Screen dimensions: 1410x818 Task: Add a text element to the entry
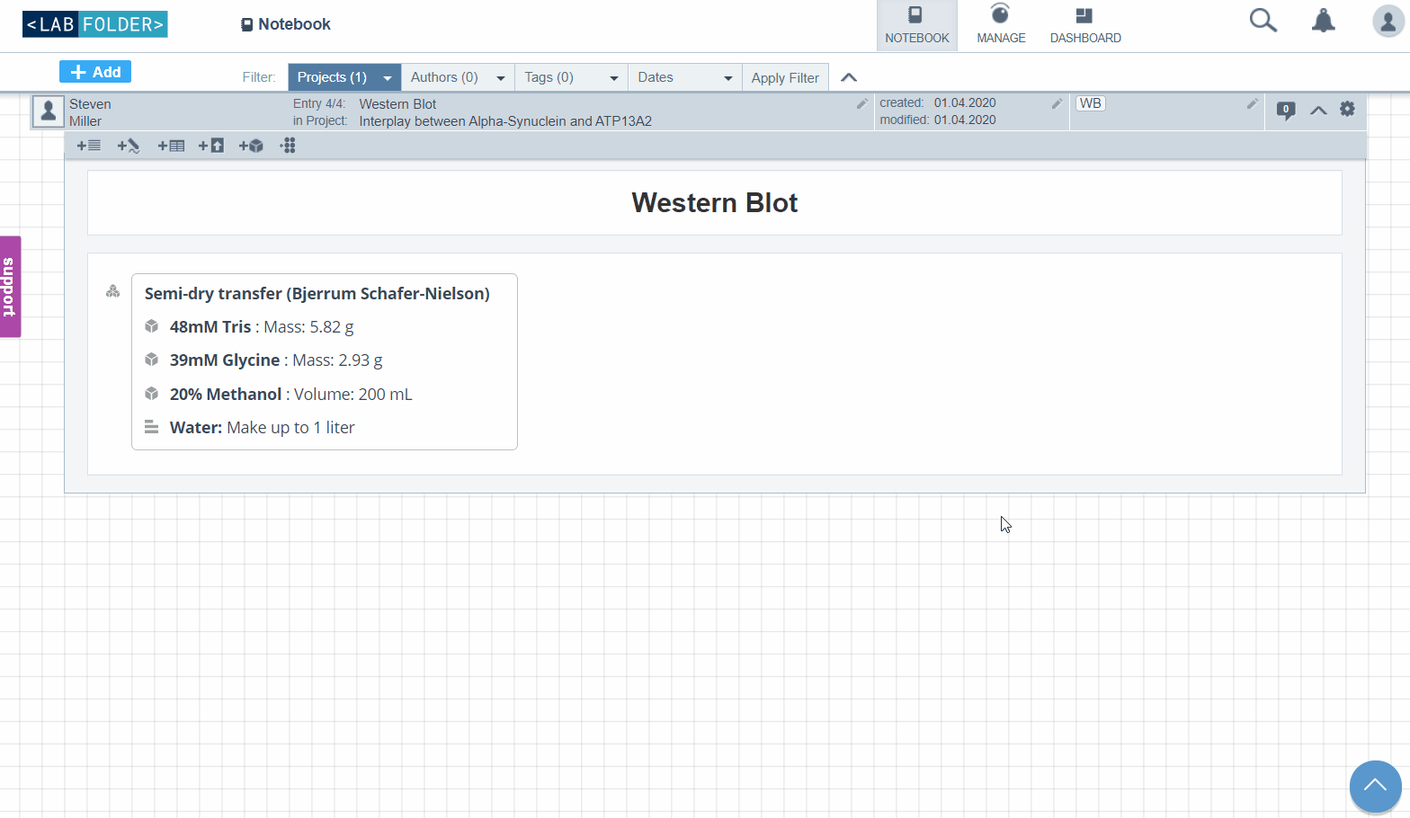click(x=88, y=146)
